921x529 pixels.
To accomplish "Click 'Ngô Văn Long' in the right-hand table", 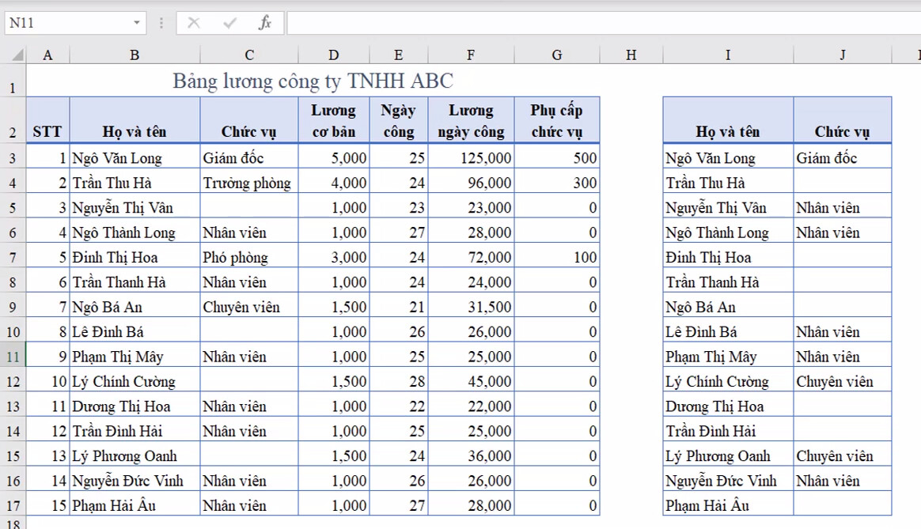I will click(727, 157).
